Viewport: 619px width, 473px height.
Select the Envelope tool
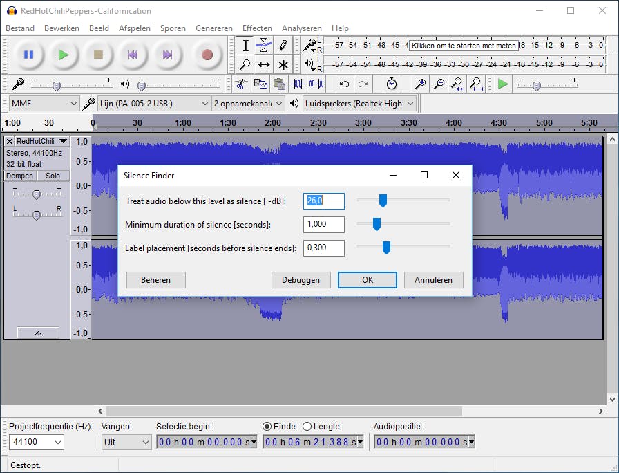click(x=264, y=46)
